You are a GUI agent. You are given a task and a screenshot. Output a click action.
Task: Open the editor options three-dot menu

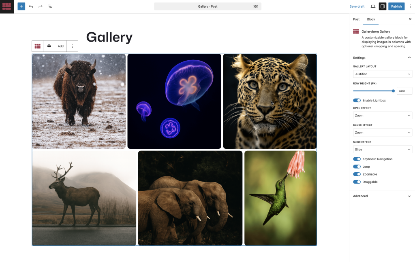pyautogui.click(x=410, y=6)
